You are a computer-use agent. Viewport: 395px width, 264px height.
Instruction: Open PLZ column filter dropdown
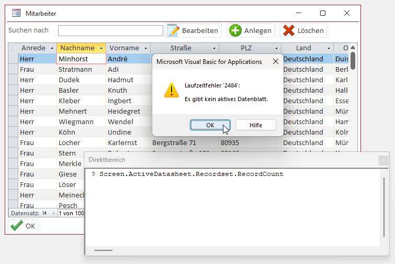tap(276, 48)
